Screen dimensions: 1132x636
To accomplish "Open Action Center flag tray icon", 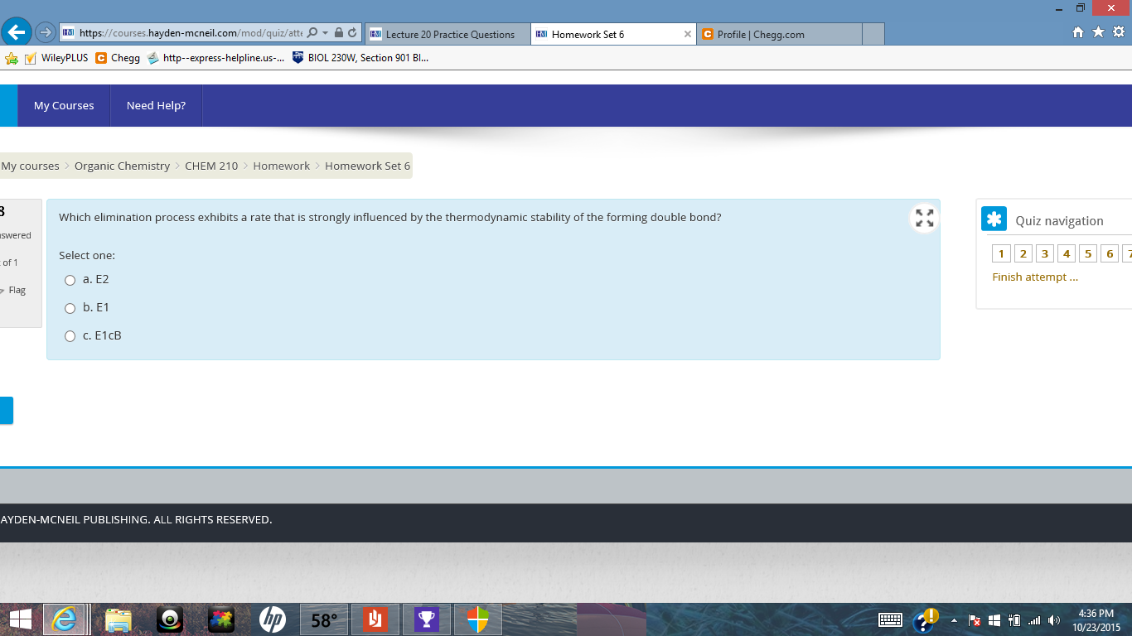I will coord(975,620).
